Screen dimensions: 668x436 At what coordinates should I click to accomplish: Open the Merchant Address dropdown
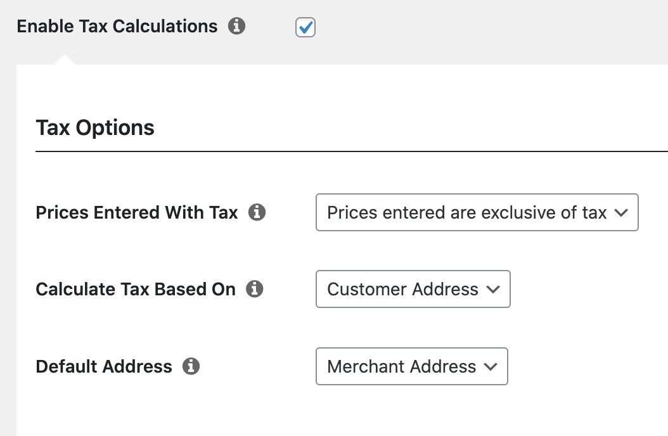pyautogui.click(x=411, y=366)
